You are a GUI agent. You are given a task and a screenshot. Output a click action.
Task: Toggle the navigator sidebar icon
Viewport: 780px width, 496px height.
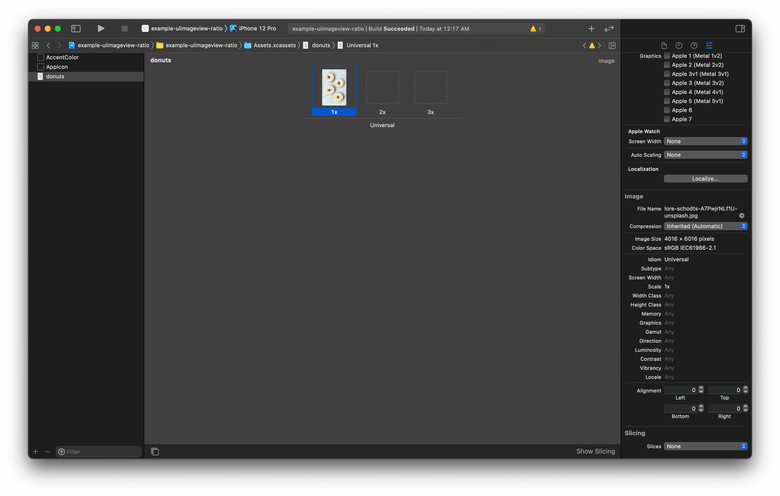(x=75, y=28)
